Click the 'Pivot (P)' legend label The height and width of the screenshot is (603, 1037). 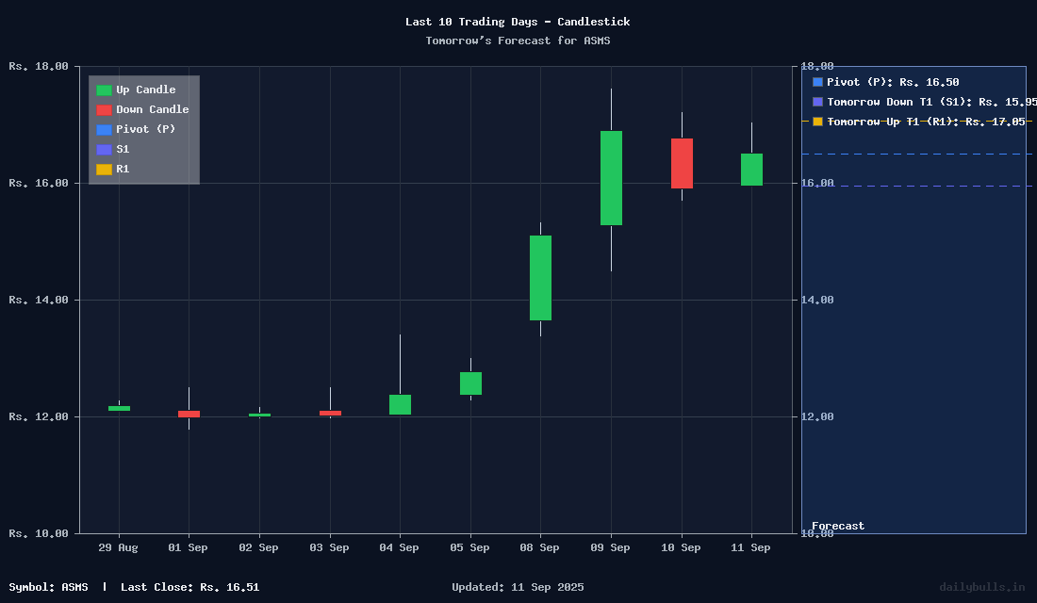[145, 130]
